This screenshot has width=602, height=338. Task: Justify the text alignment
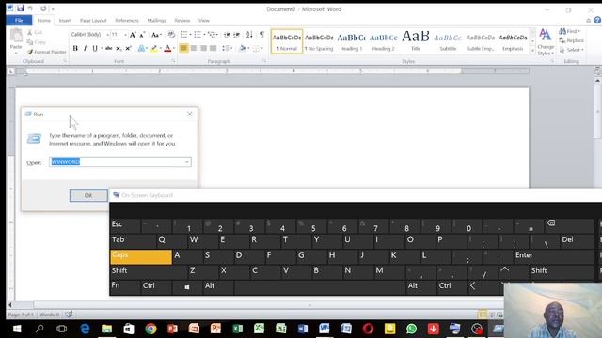[214, 48]
